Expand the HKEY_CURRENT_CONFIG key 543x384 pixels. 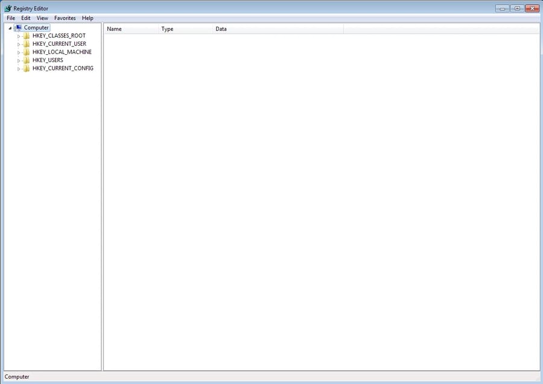click(x=19, y=69)
